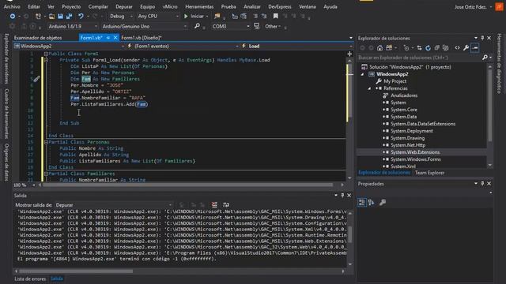Click the Refresh icon in Solution Explorer
This screenshot has height=284, width=506.
tap(428, 48)
